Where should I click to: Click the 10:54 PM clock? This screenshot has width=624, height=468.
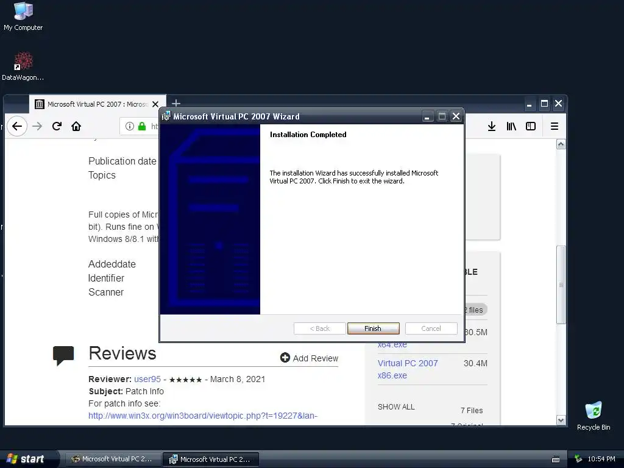(x=601, y=459)
